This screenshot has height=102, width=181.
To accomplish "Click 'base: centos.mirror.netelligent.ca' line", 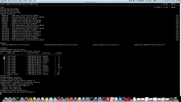I will 15,86.
